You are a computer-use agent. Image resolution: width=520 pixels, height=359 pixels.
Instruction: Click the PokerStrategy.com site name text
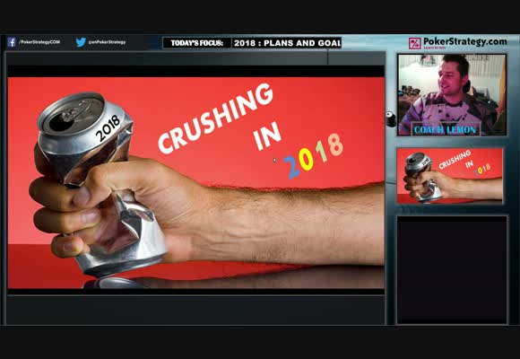(465, 41)
